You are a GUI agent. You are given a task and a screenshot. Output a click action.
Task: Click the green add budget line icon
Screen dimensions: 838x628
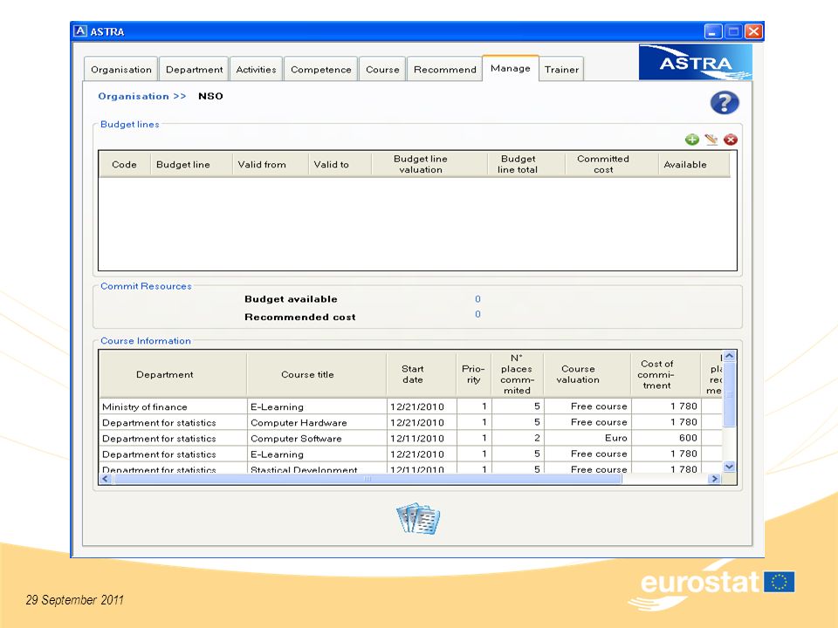click(x=692, y=140)
